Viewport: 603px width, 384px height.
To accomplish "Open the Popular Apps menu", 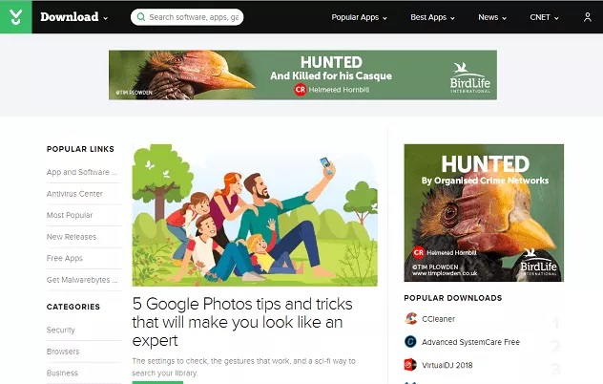I will pos(359,17).
